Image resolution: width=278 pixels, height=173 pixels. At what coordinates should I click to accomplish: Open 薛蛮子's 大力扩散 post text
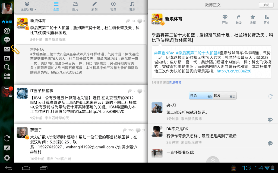point(84,144)
